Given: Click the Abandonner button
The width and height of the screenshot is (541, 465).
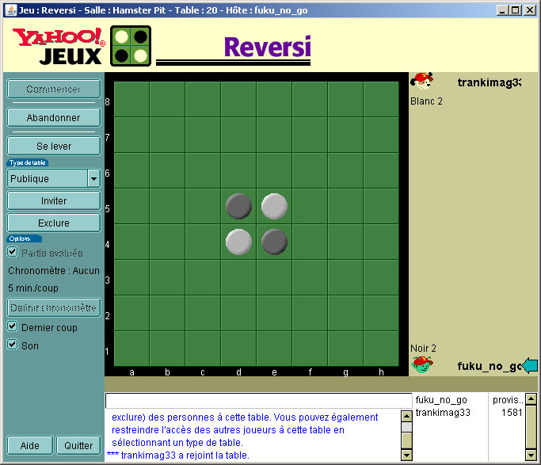Looking at the screenshot, I should pos(54,117).
